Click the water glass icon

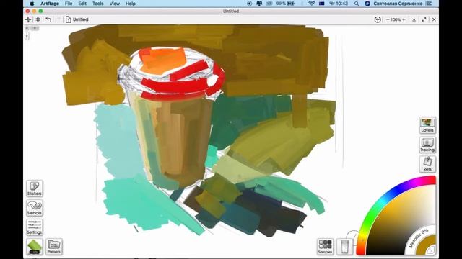pyautogui.click(x=344, y=247)
